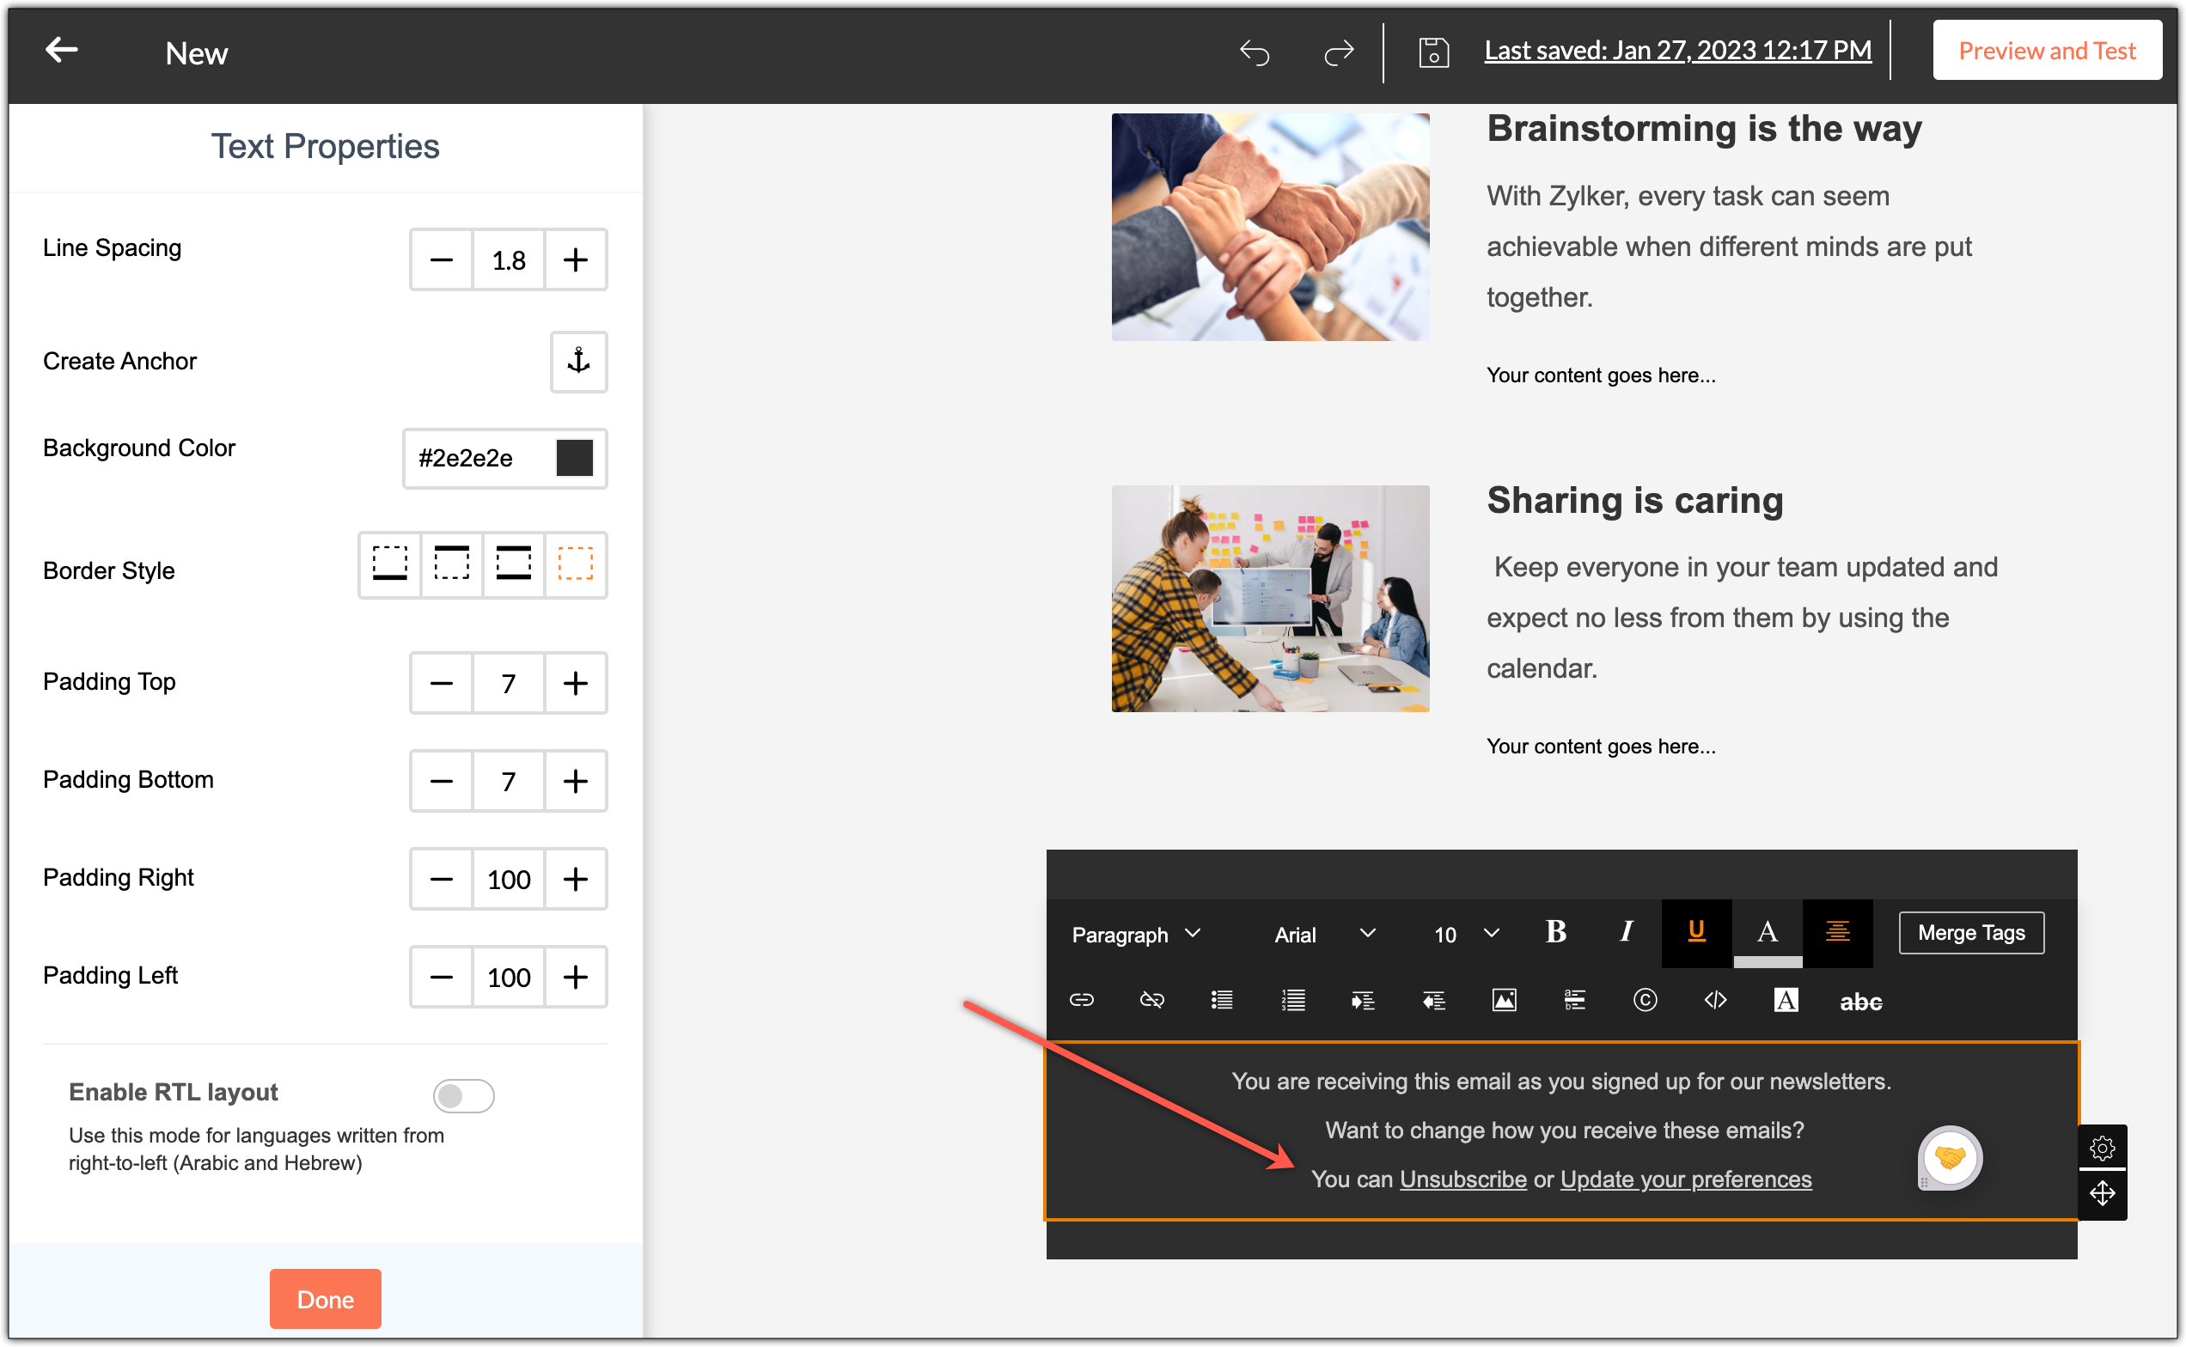This screenshot has height=1347, width=2186.
Task: Open the Background Color swatch
Action: click(x=574, y=458)
